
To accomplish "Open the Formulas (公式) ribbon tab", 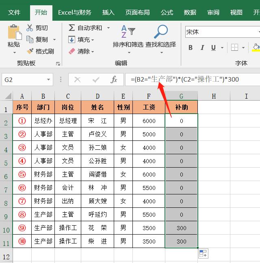I will pyautogui.click(x=167, y=13).
